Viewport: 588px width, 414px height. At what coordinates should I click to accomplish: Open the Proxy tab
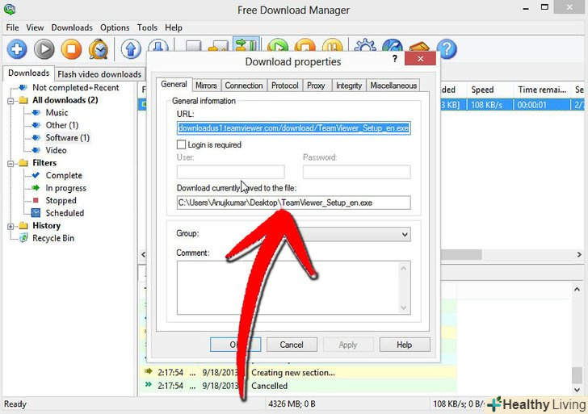(316, 86)
